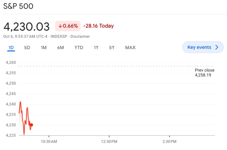Open the 1M performance chart

(44, 47)
